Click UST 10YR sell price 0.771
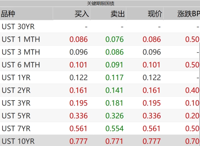The width and height of the screenshot is (200, 146). coord(114,141)
